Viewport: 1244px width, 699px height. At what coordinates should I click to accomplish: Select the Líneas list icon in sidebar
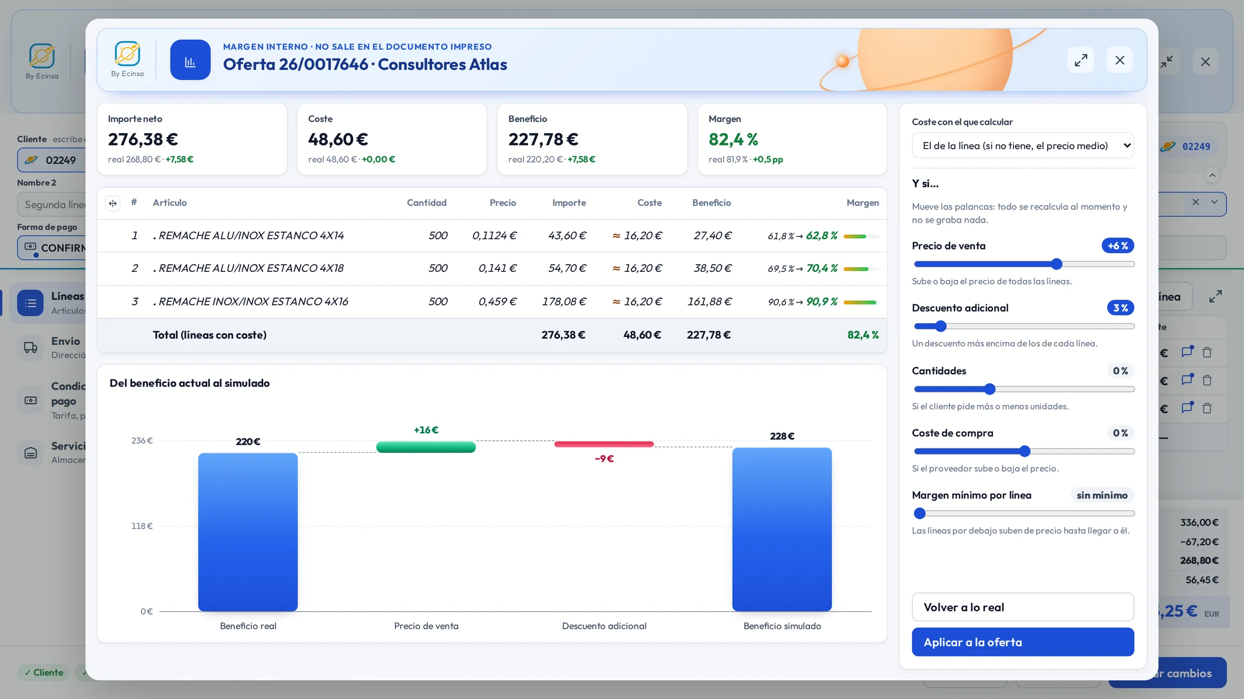coord(31,303)
